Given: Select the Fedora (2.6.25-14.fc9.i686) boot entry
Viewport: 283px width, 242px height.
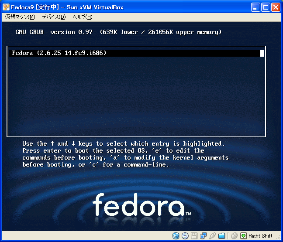Looking at the screenshot, I should pyautogui.click(x=136, y=53).
